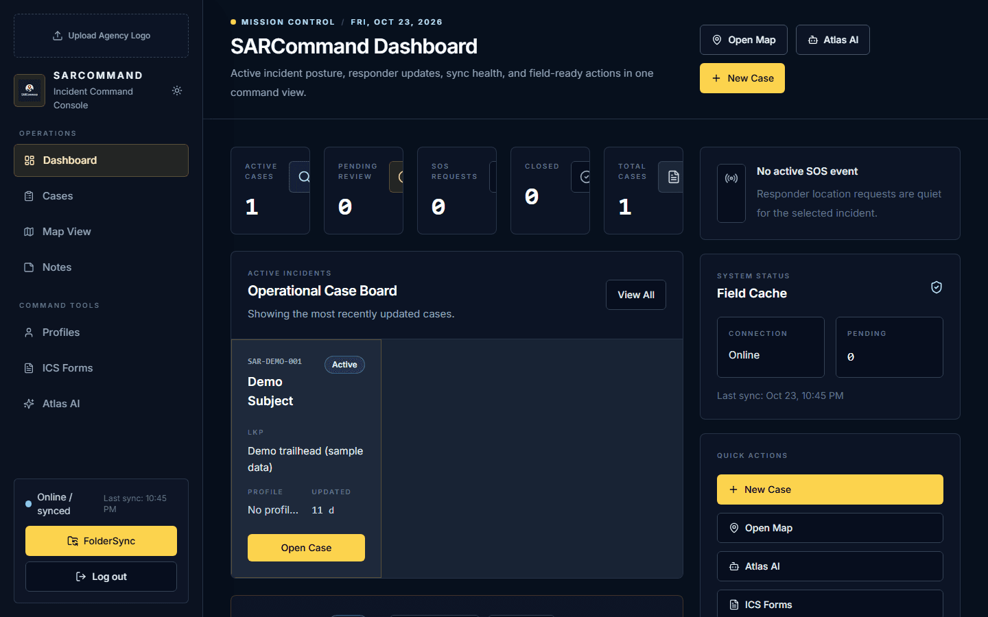Open Profiles under Command Tools
988x617 pixels.
coord(102,332)
